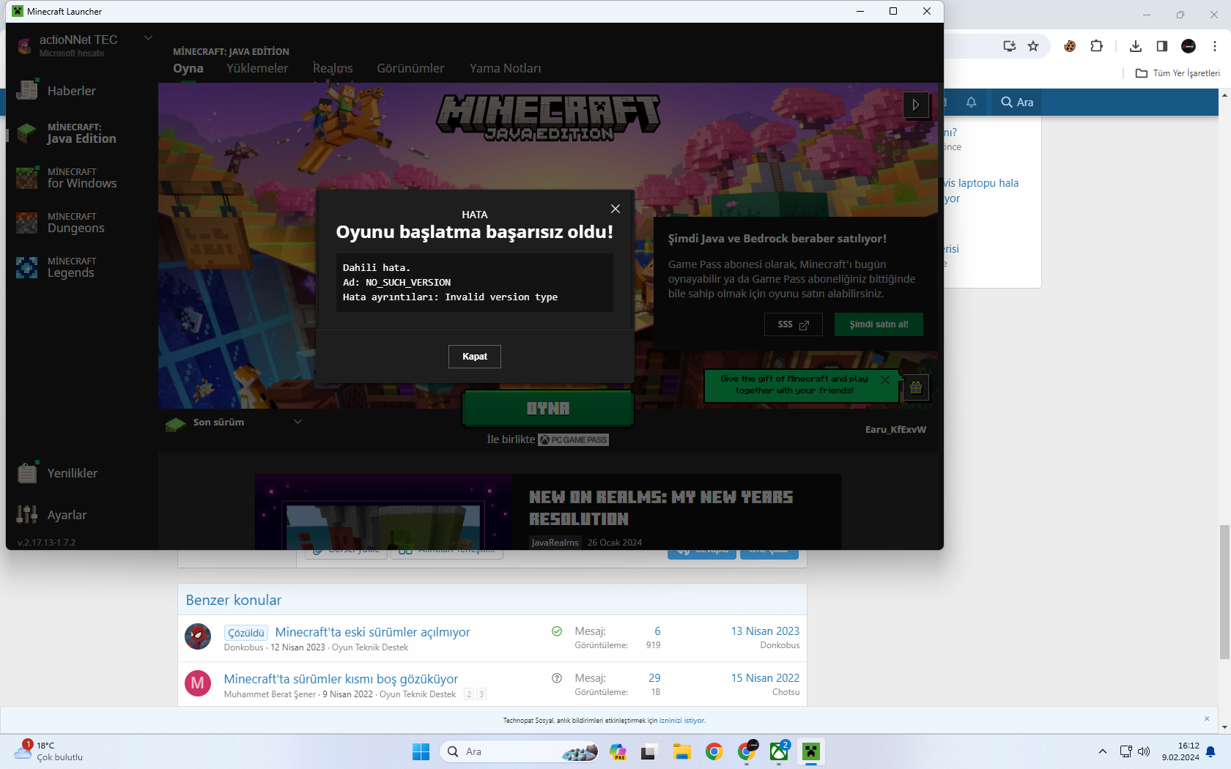Click the Donkobus user avatar
This screenshot has width=1231, height=769.
click(198, 636)
